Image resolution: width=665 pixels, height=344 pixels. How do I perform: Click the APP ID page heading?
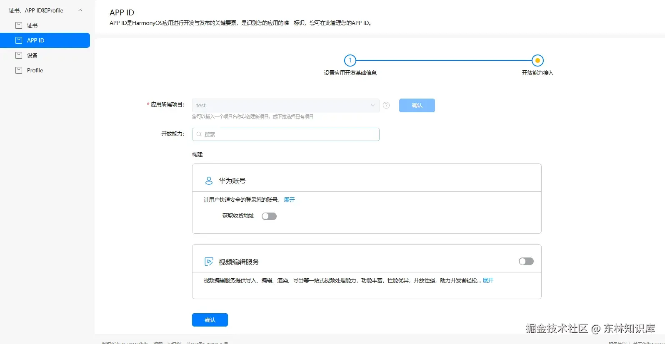tap(122, 12)
